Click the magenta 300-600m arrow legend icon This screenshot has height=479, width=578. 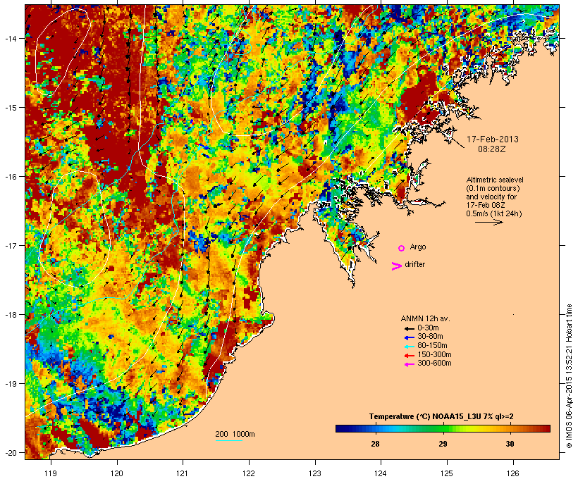click(x=409, y=364)
